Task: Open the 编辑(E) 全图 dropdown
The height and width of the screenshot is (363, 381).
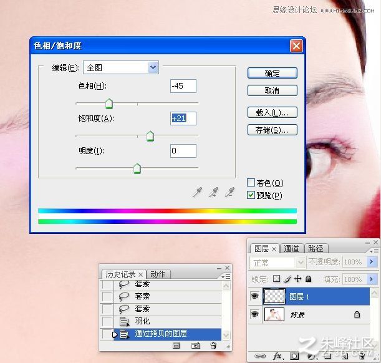Action: pyautogui.click(x=121, y=67)
